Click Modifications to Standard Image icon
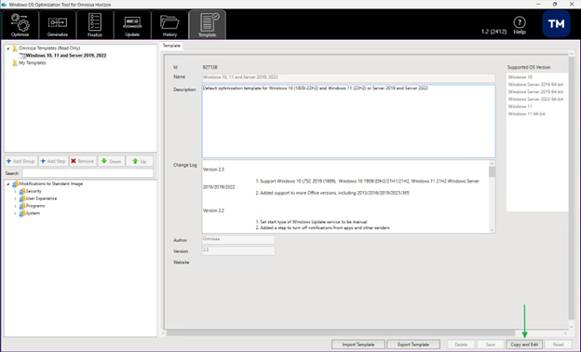Screen dimensions: 581x352 [15, 183]
